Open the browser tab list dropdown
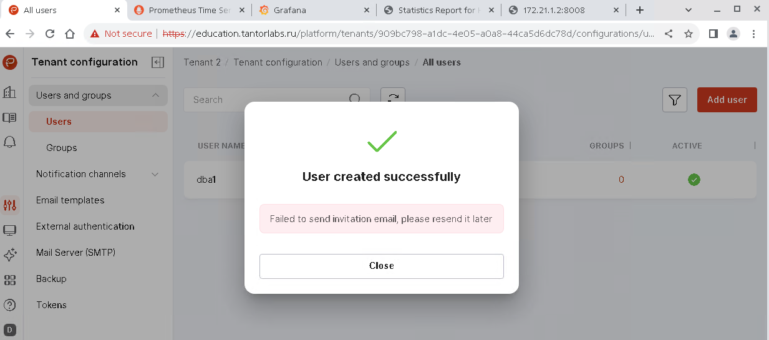Screen dimensions: 769x340 click(x=689, y=10)
